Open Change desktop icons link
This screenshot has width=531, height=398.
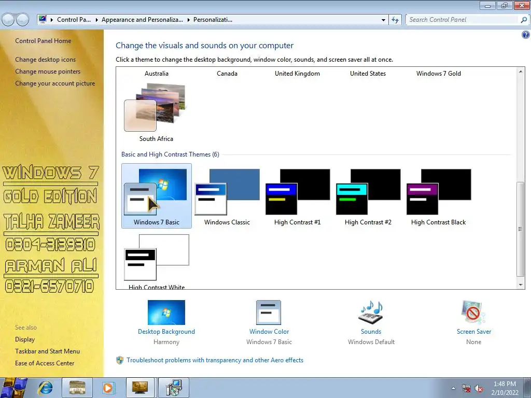46,60
